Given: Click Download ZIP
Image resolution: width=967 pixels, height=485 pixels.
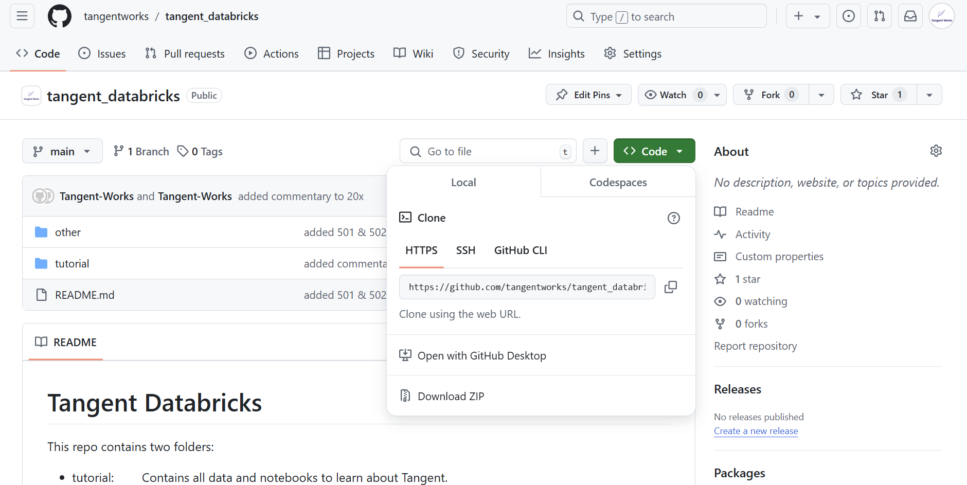Looking at the screenshot, I should (451, 396).
